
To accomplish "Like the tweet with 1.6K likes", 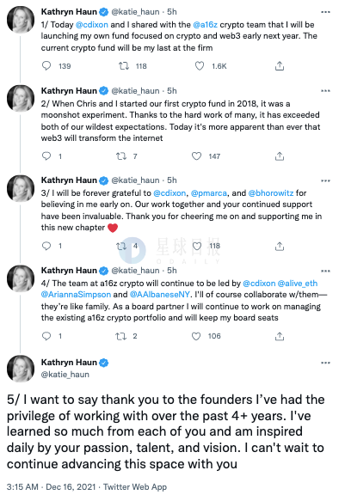I will (200, 66).
